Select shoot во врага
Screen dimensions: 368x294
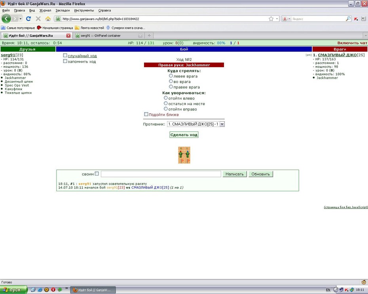click(171, 81)
